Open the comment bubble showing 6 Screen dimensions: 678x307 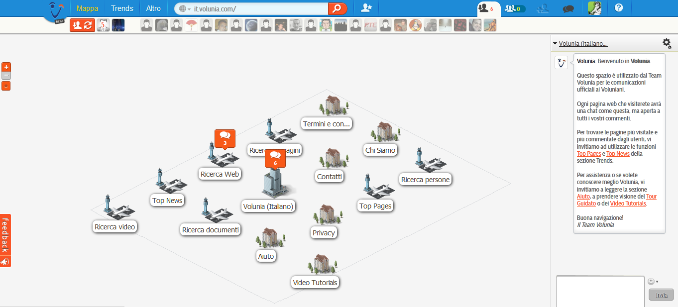pos(275,159)
